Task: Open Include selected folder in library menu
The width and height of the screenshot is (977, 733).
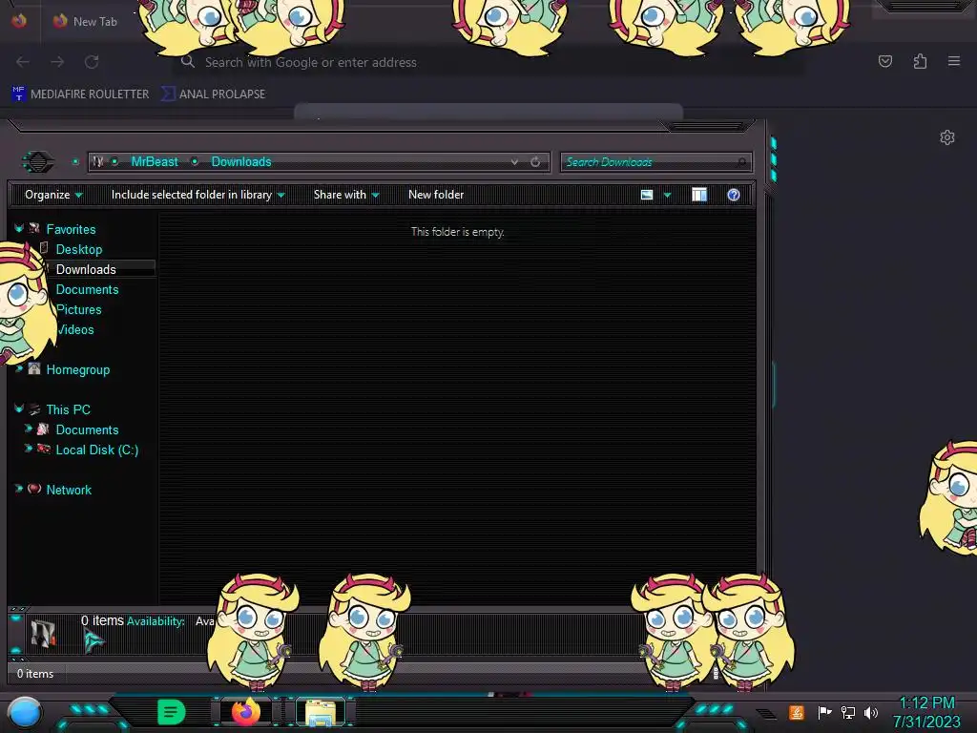Action: tap(198, 195)
